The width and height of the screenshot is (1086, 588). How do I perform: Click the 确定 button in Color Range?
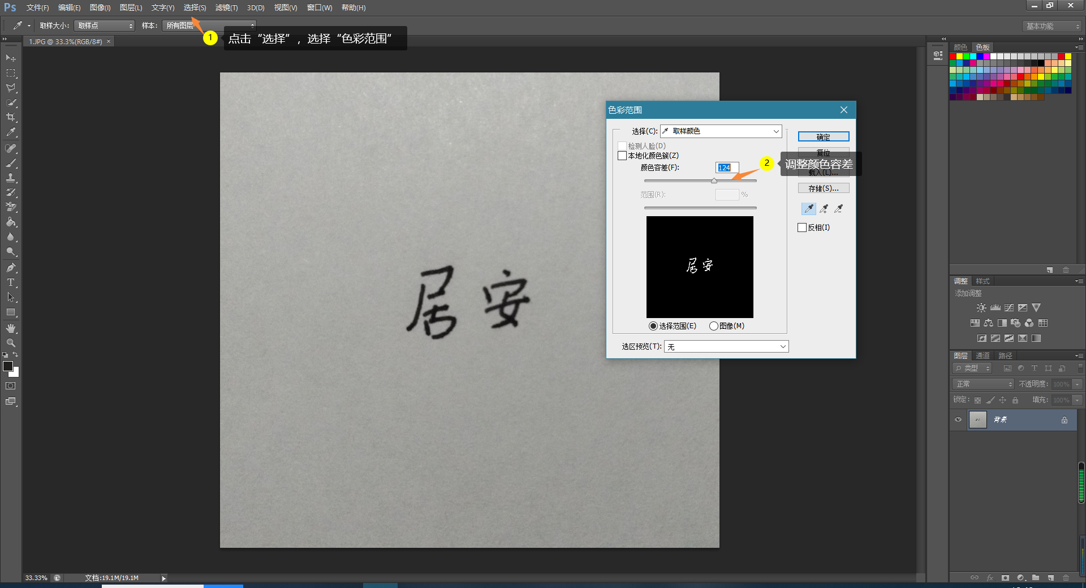tap(824, 137)
